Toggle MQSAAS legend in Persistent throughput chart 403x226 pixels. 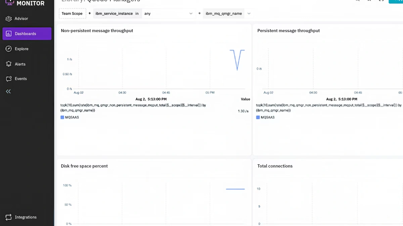(x=258, y=118)
